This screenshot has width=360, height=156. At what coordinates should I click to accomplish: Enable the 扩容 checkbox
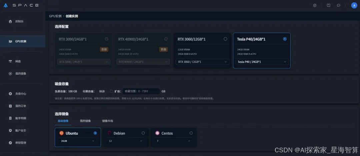112,91
